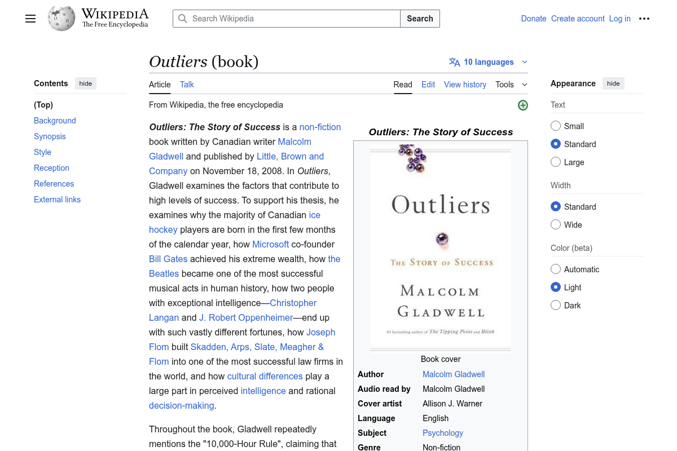The image size is (677, 451).
Task: Switch to the Talk tab
Action: (x=187, y=85)
